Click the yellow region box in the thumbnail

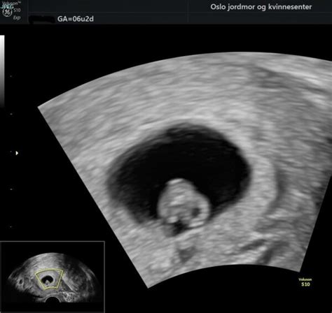[49, 279]
